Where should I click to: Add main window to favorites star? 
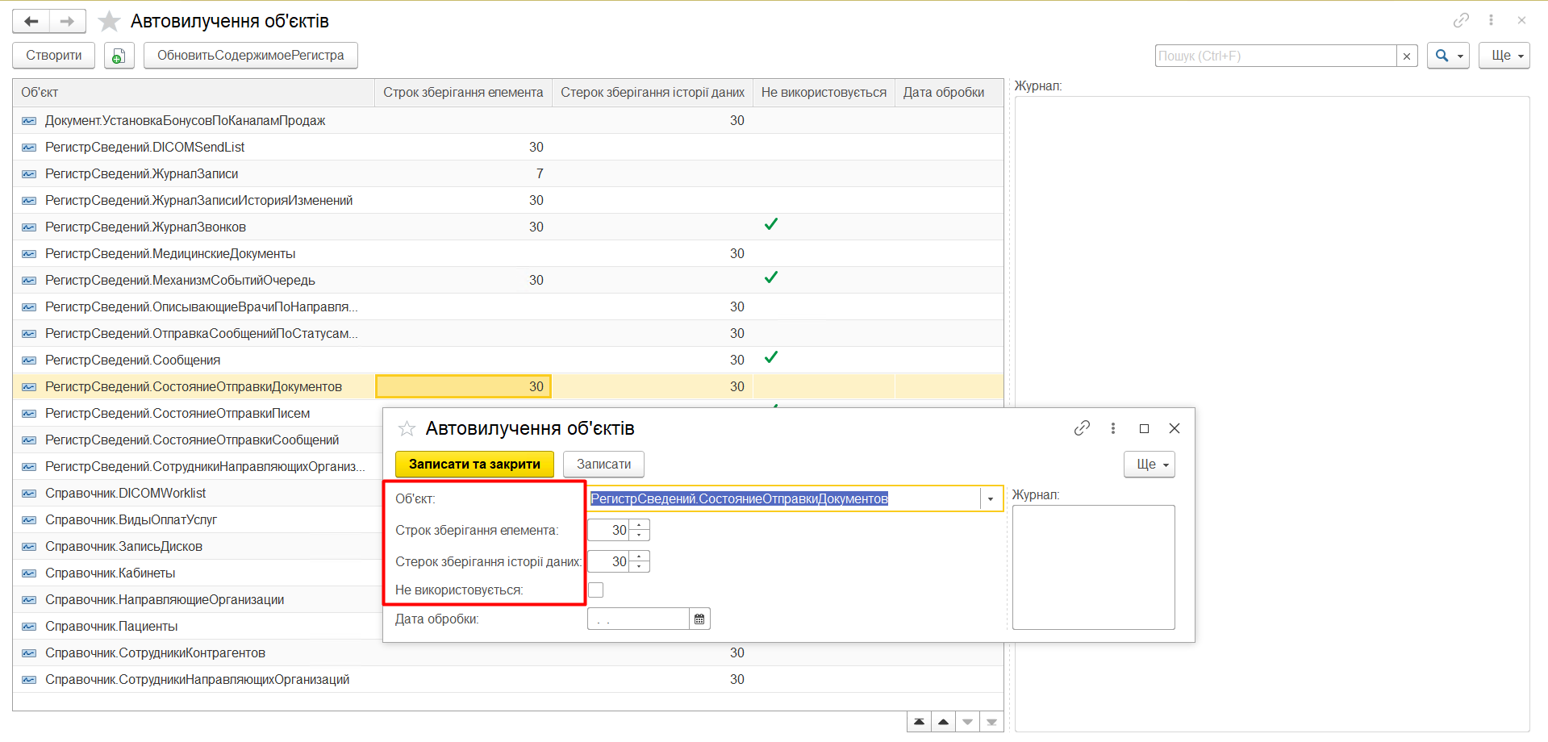point(109,21)
